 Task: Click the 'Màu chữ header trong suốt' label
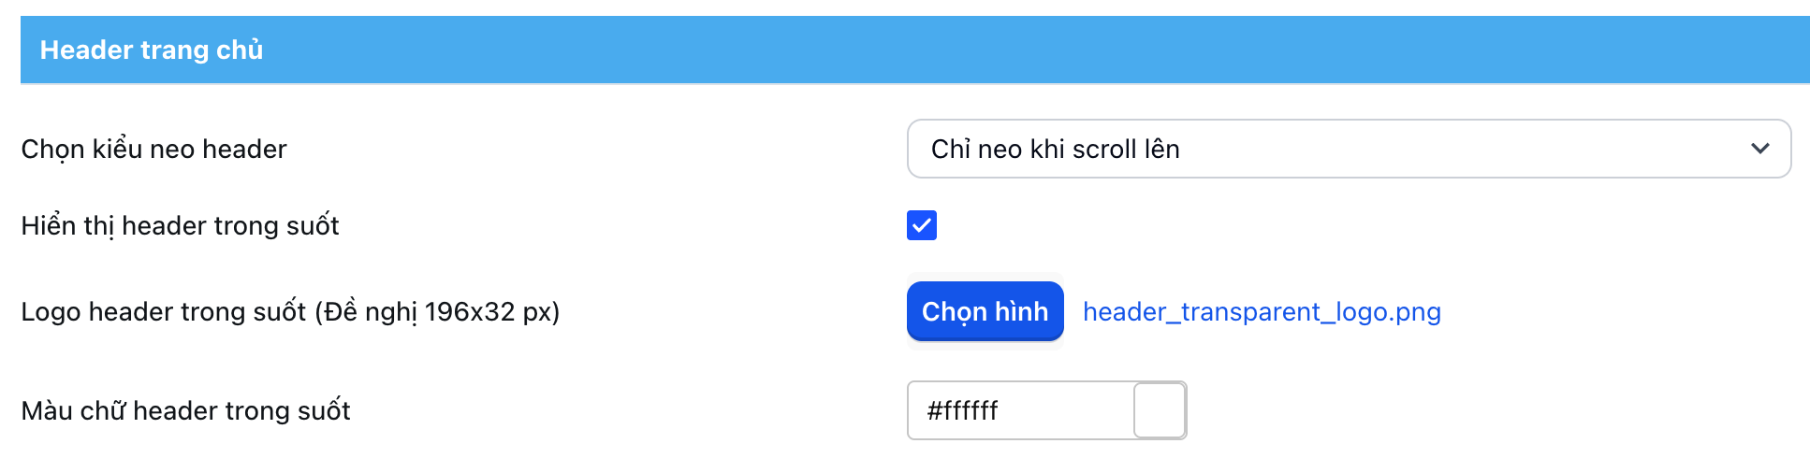(185, 410)
